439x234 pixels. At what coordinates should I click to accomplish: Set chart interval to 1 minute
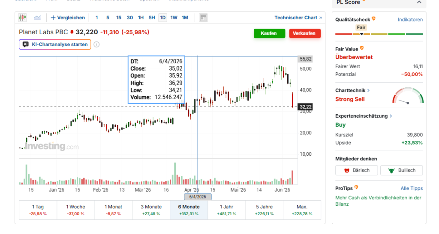[97, 18]
